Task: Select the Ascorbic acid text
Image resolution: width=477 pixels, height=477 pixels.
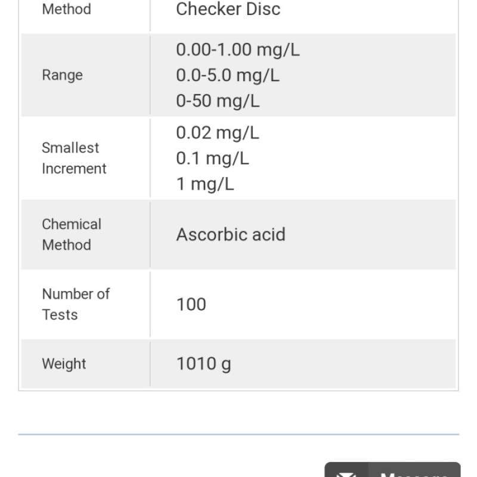Action: pos(231,234)
